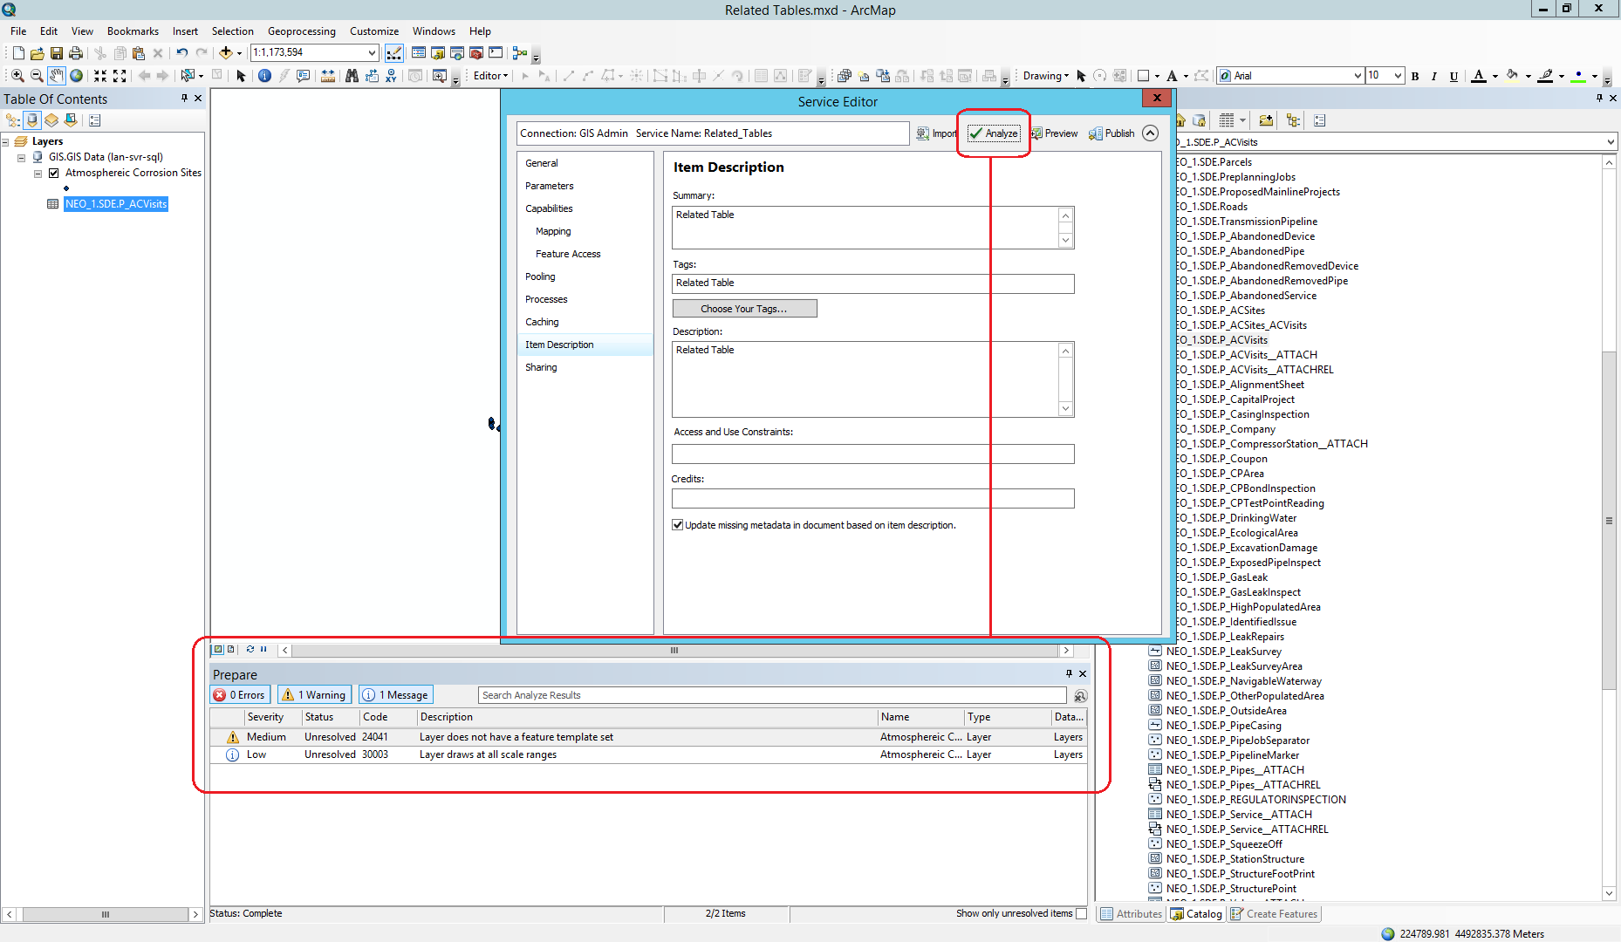The height and width of the screenshot is (942, 1621).
Task: Open the Bookmarks menu
Action: [x=133, y=31]
